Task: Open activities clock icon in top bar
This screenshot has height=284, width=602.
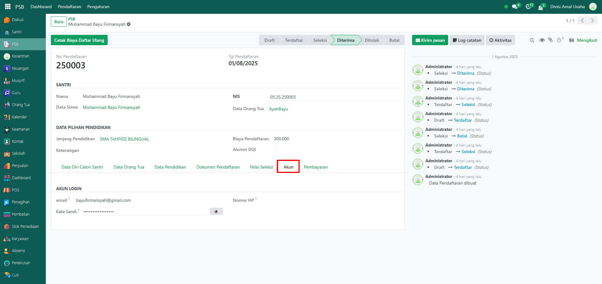Action: (528, 7)
